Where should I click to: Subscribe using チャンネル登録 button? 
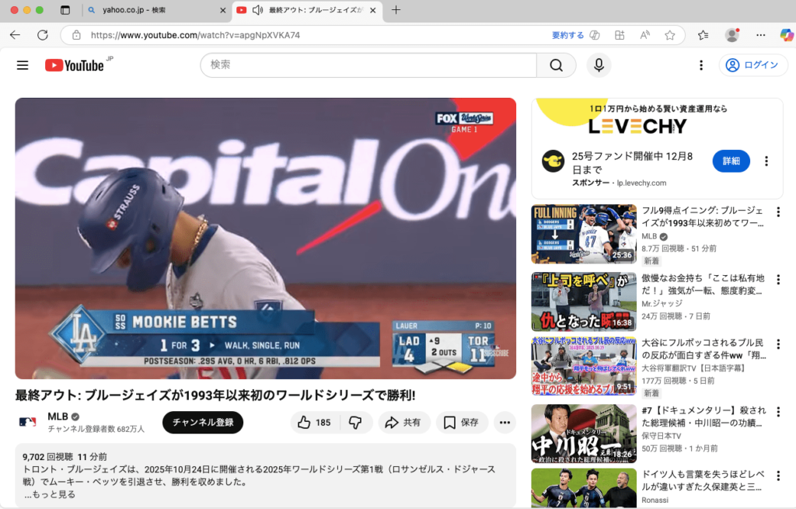point(203,422)
